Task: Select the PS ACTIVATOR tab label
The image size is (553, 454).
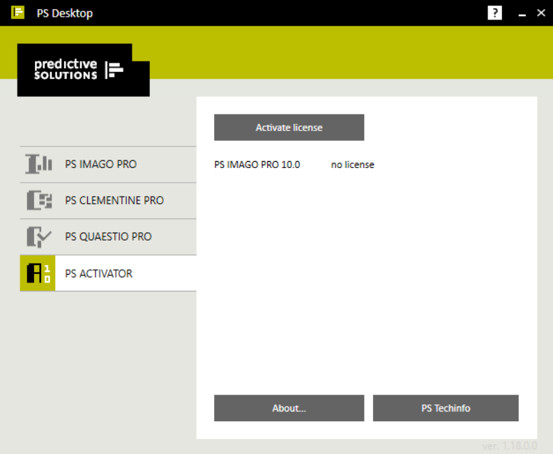Action: [x=99, y=273]
